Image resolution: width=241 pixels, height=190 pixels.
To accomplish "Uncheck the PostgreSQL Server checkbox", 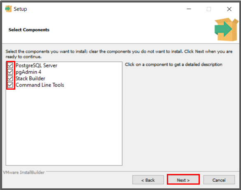I will [x=10, y=65].
